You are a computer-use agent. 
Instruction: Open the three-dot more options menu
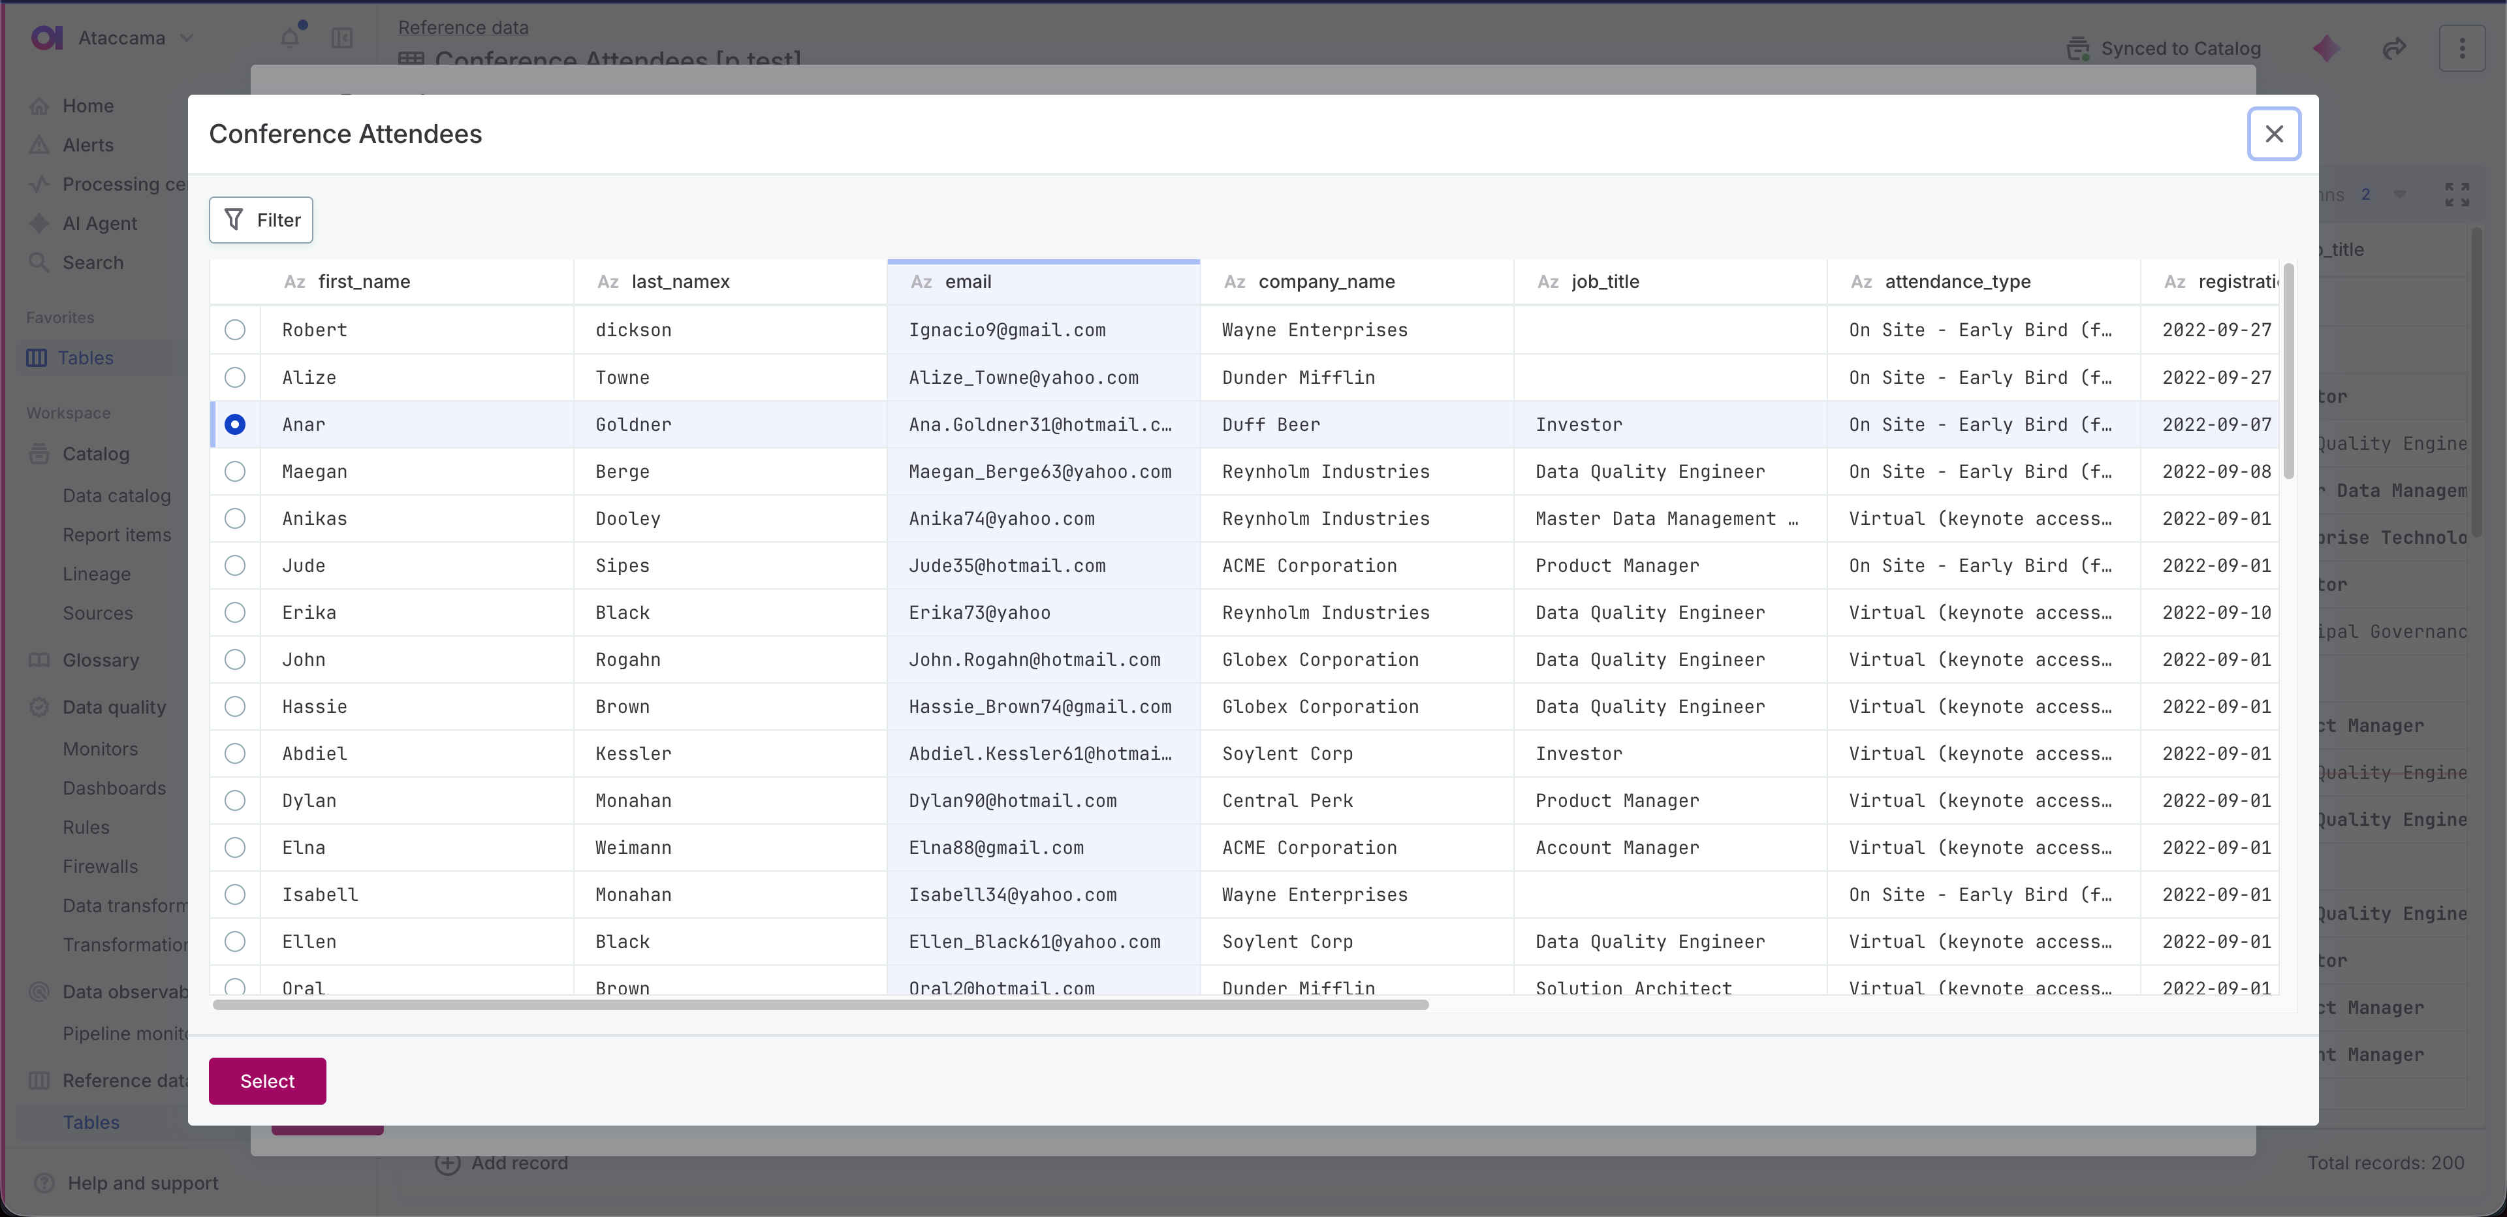[x=2462, y=48]
